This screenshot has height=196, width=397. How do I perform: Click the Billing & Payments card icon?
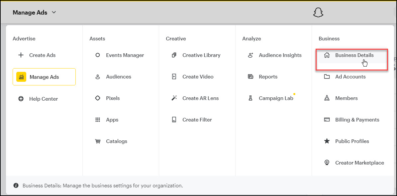(x=327, y=120)
